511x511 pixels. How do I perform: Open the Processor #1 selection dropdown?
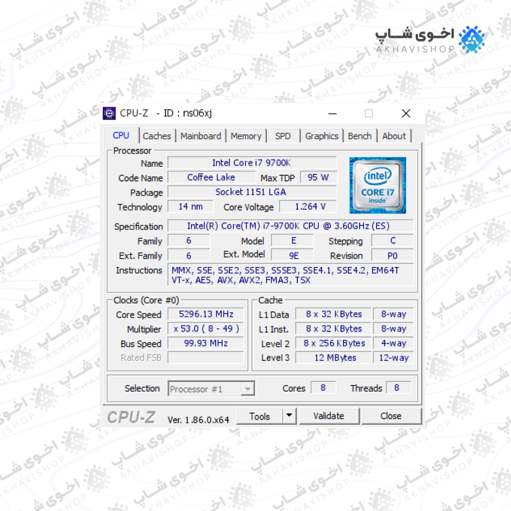tap(211, 389)
